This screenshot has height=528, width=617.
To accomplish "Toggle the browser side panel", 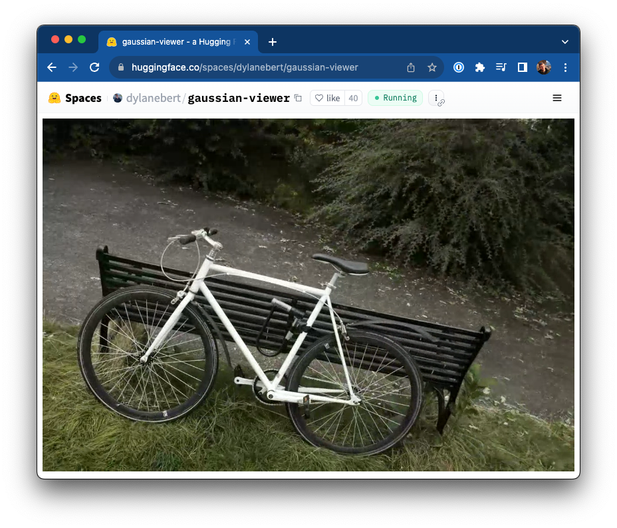I will (522, 67).
